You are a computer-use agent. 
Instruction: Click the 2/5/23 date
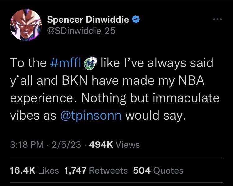pyautogui.click(x=67, y=145)
